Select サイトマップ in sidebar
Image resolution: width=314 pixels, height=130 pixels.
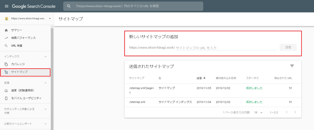pos(25,72)
